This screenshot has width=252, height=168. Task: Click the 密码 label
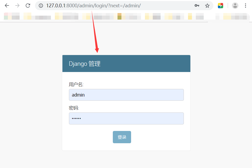click(x=74, y=108)
